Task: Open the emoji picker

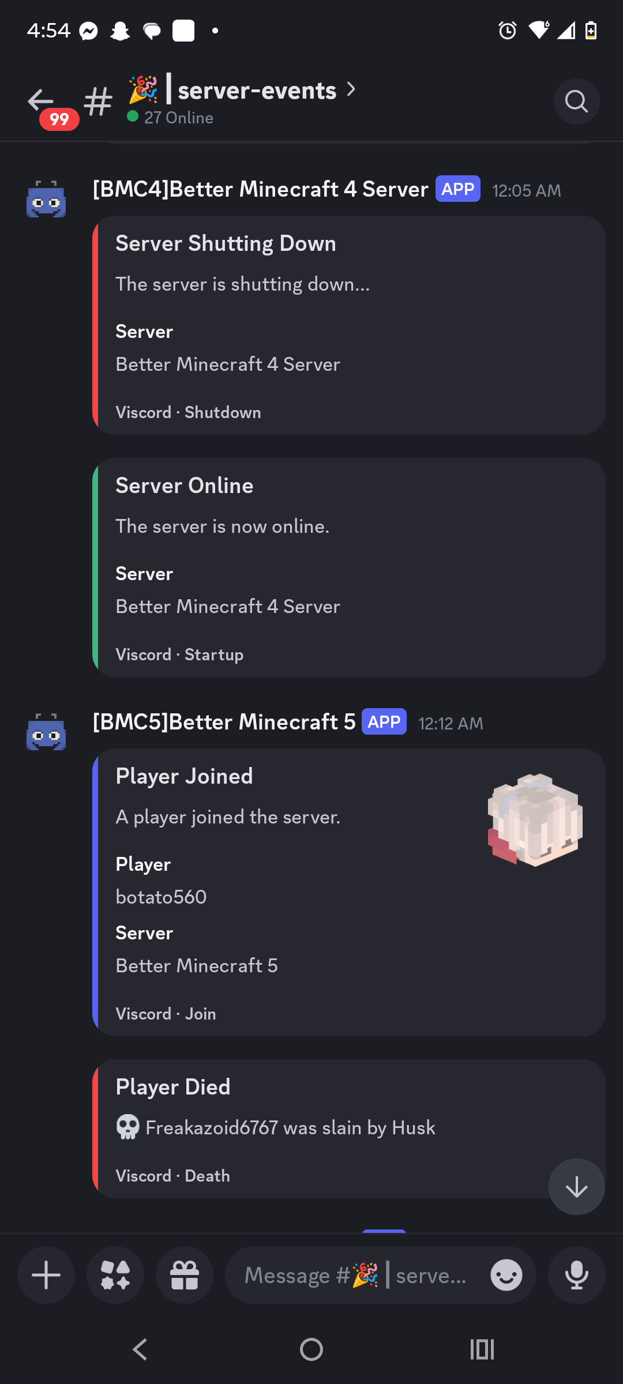Action: (506, 1275)
